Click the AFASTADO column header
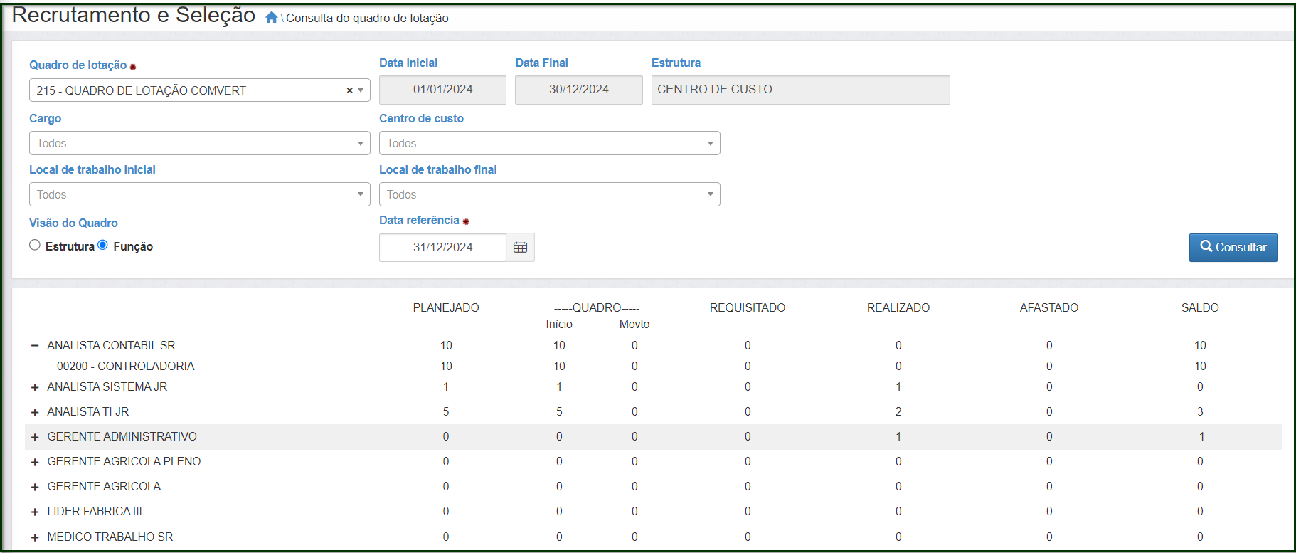 tap(1049, 307)
